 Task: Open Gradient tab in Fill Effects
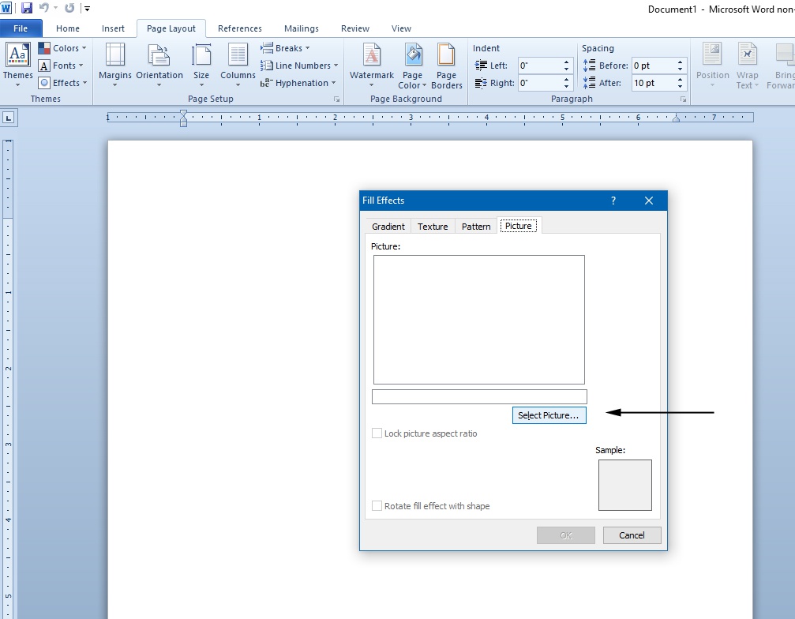pos(388,226)
